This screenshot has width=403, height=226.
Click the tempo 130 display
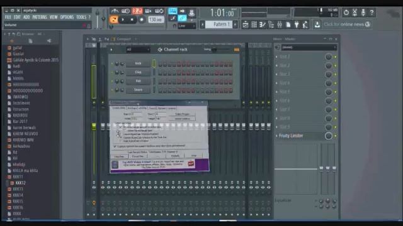pos(156,19)
